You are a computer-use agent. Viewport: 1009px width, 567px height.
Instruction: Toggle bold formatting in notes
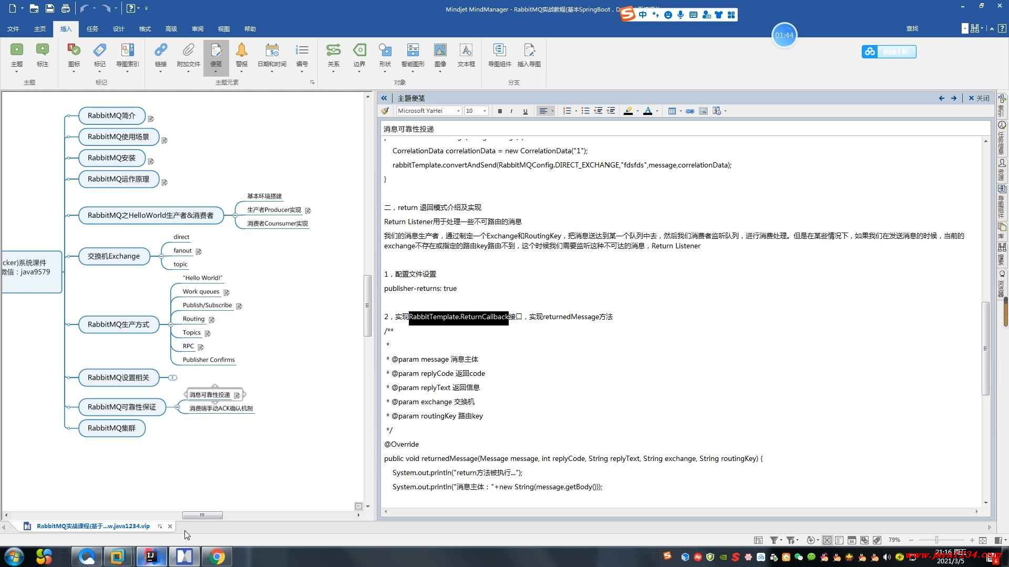[x=500, y=111]
